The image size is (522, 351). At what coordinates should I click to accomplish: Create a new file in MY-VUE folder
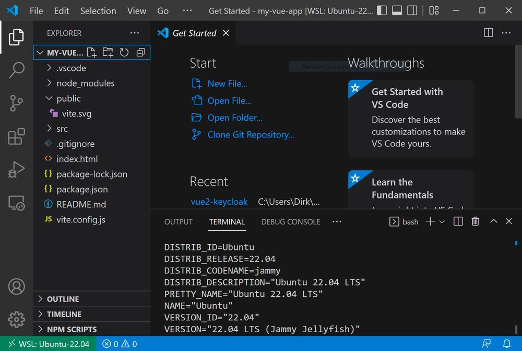click(91, 53)
